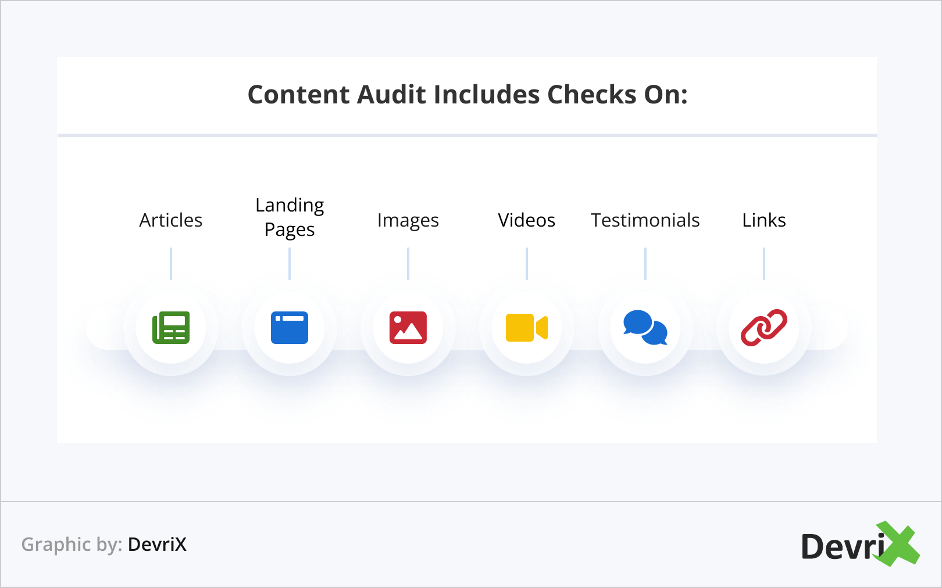The image size is (942, 588).
Task: Select the red picture Images icon
Action: tap(408, 328)
